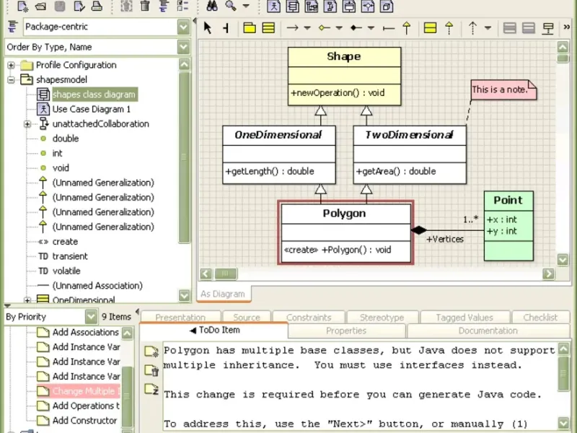Open the Composition tool dropdown arrow

(371, 28)
